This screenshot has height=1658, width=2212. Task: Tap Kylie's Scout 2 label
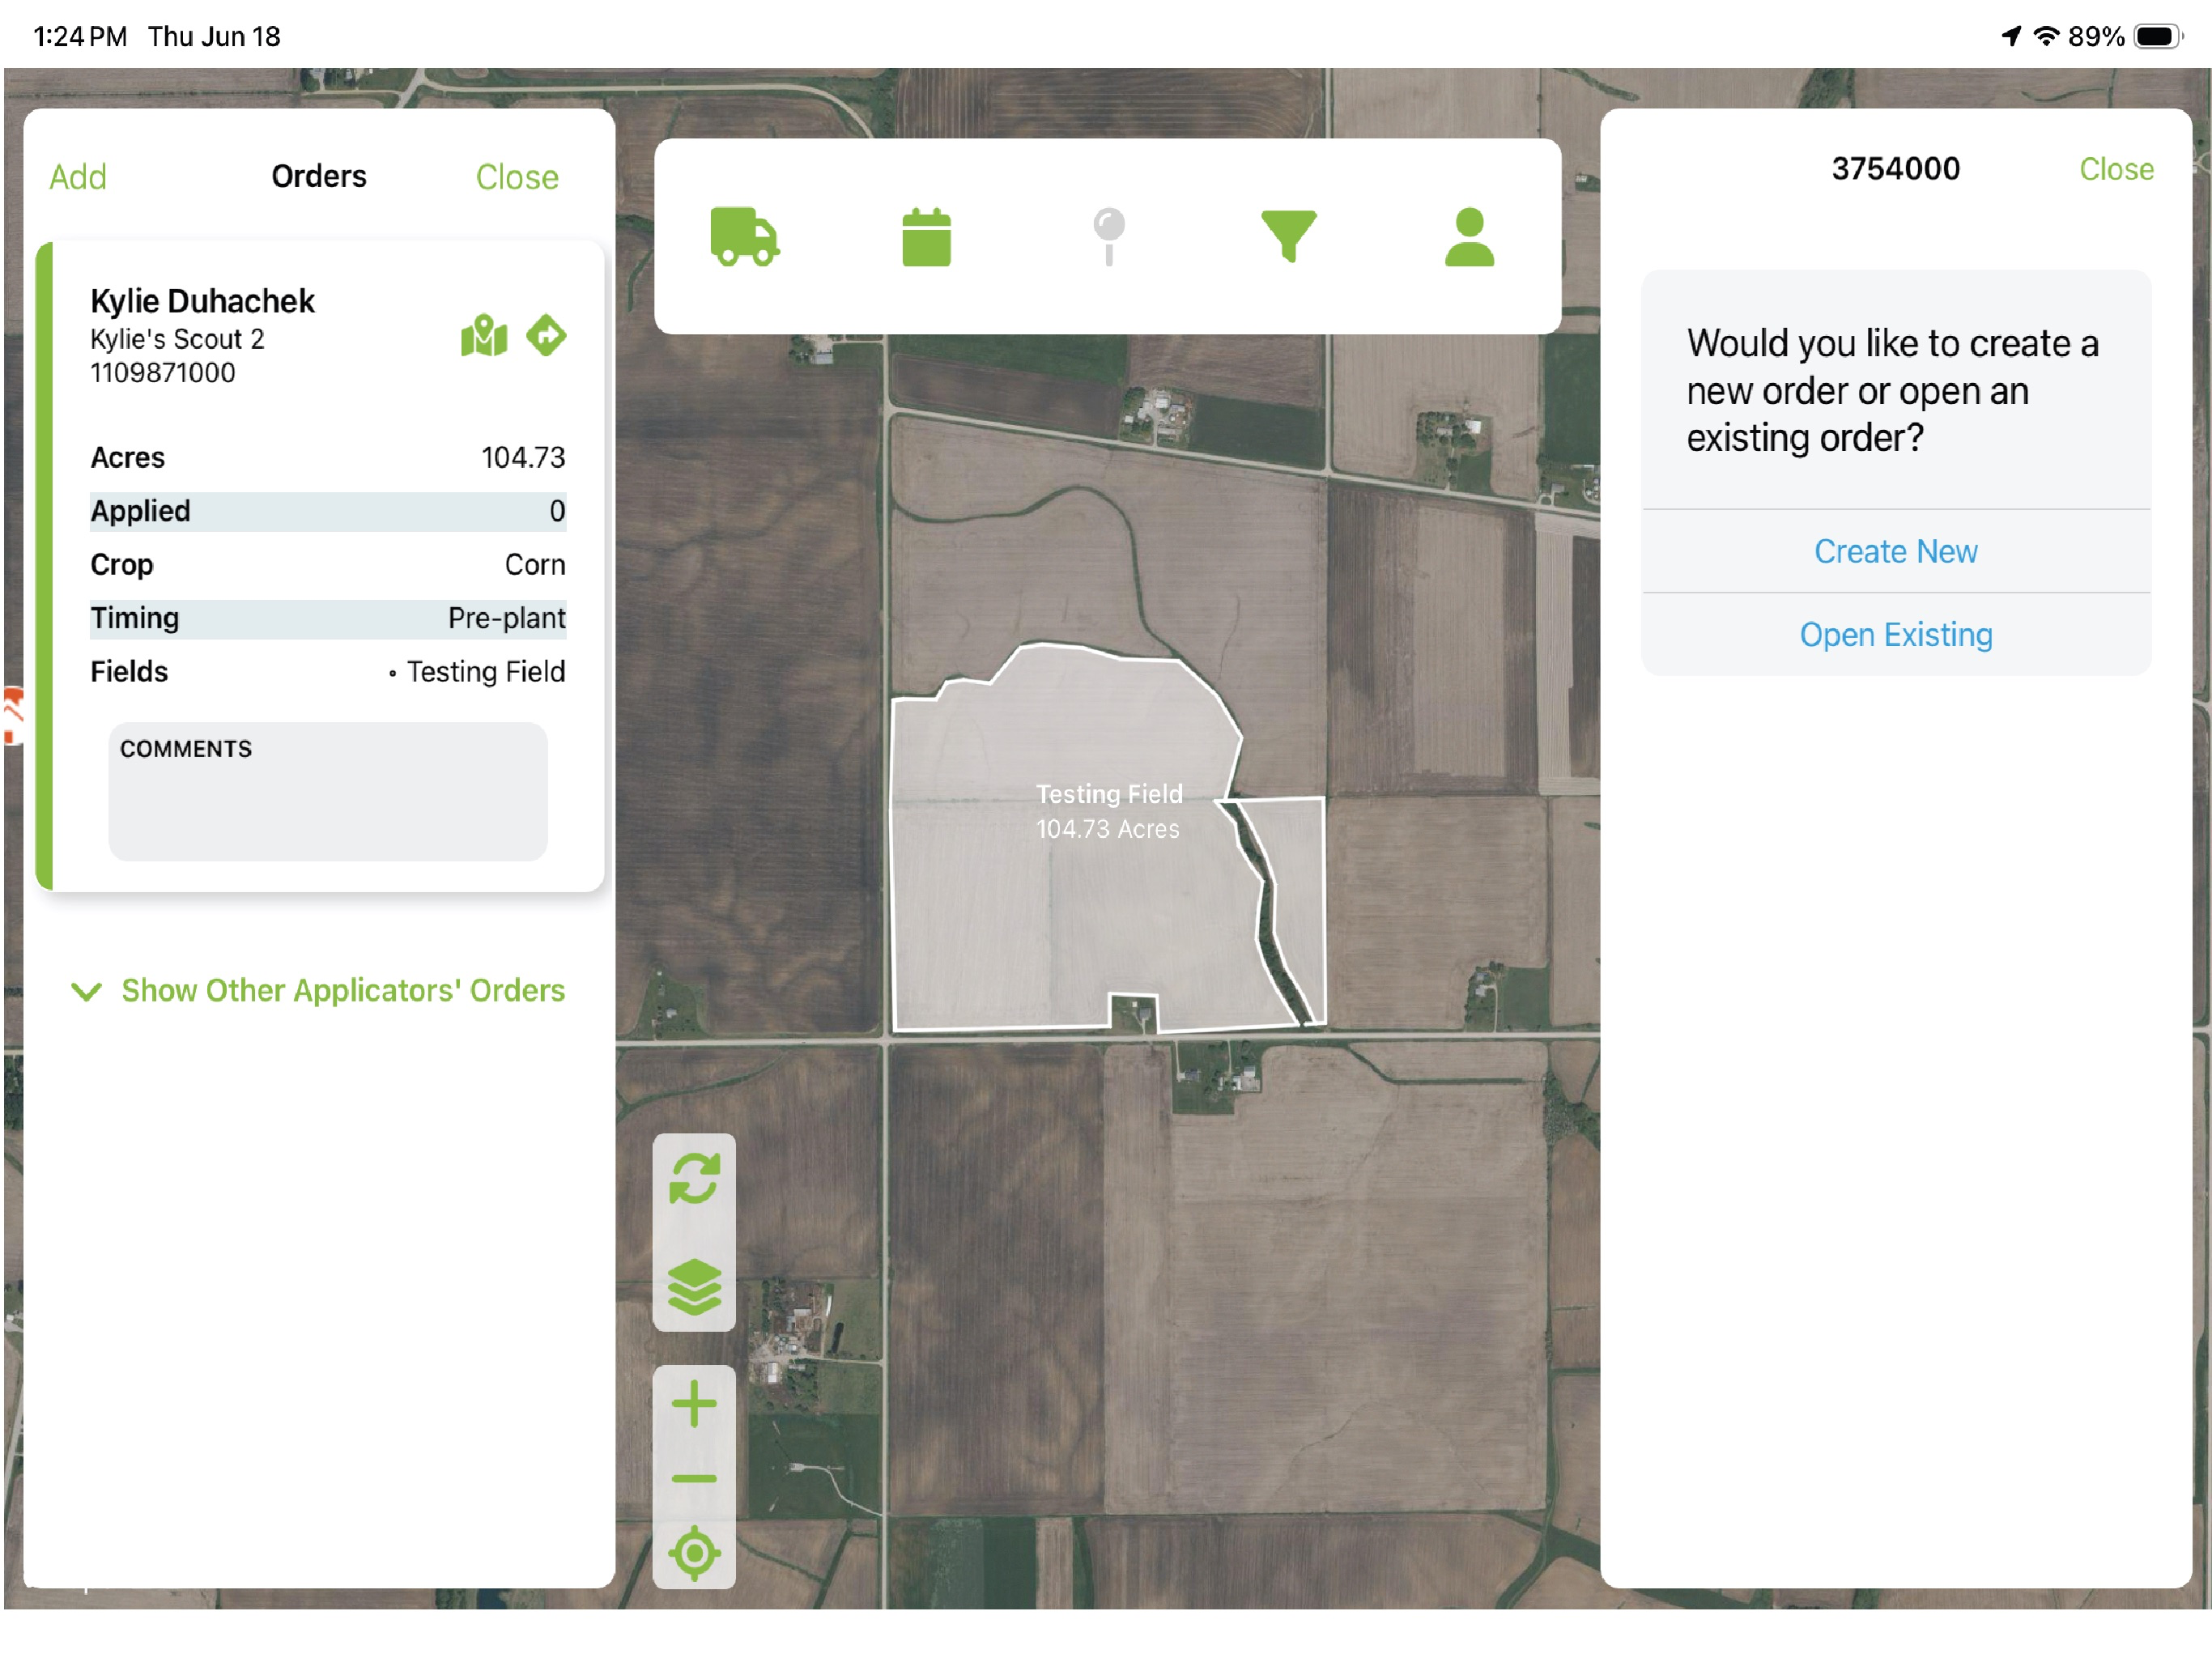click(x=177, y=339)
